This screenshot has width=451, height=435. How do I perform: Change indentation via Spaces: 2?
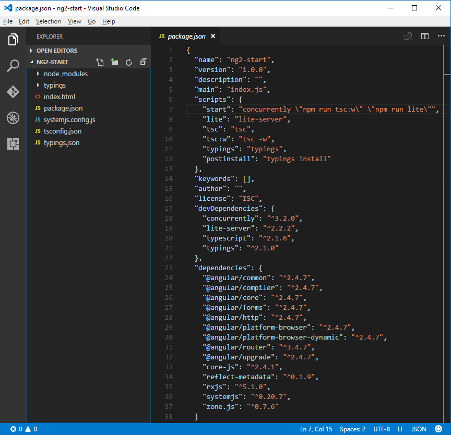pos(353,429)
